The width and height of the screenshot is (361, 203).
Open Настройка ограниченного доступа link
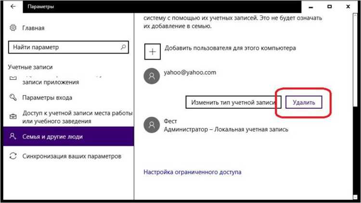coord(192,172)
